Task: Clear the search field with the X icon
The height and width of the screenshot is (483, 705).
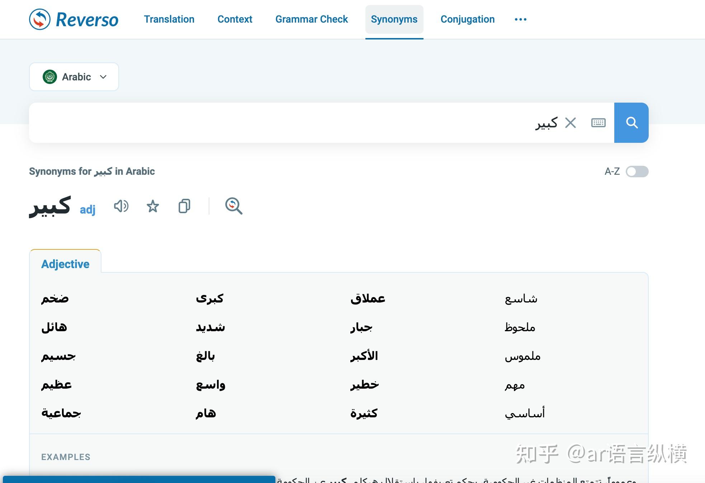Action: coord(570,123)
